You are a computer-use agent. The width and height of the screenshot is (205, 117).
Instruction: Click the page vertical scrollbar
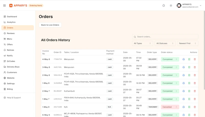click(x=204, y=50)
